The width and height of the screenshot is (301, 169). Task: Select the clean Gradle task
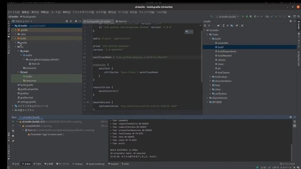(x=221, y=64)
